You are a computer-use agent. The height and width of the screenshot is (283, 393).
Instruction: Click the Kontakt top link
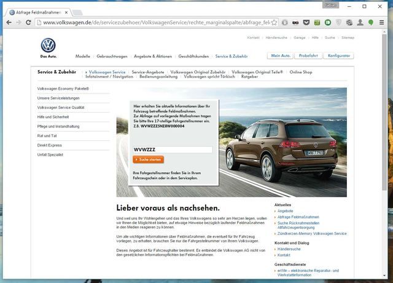pyautogui.click(x=253, y=38)
